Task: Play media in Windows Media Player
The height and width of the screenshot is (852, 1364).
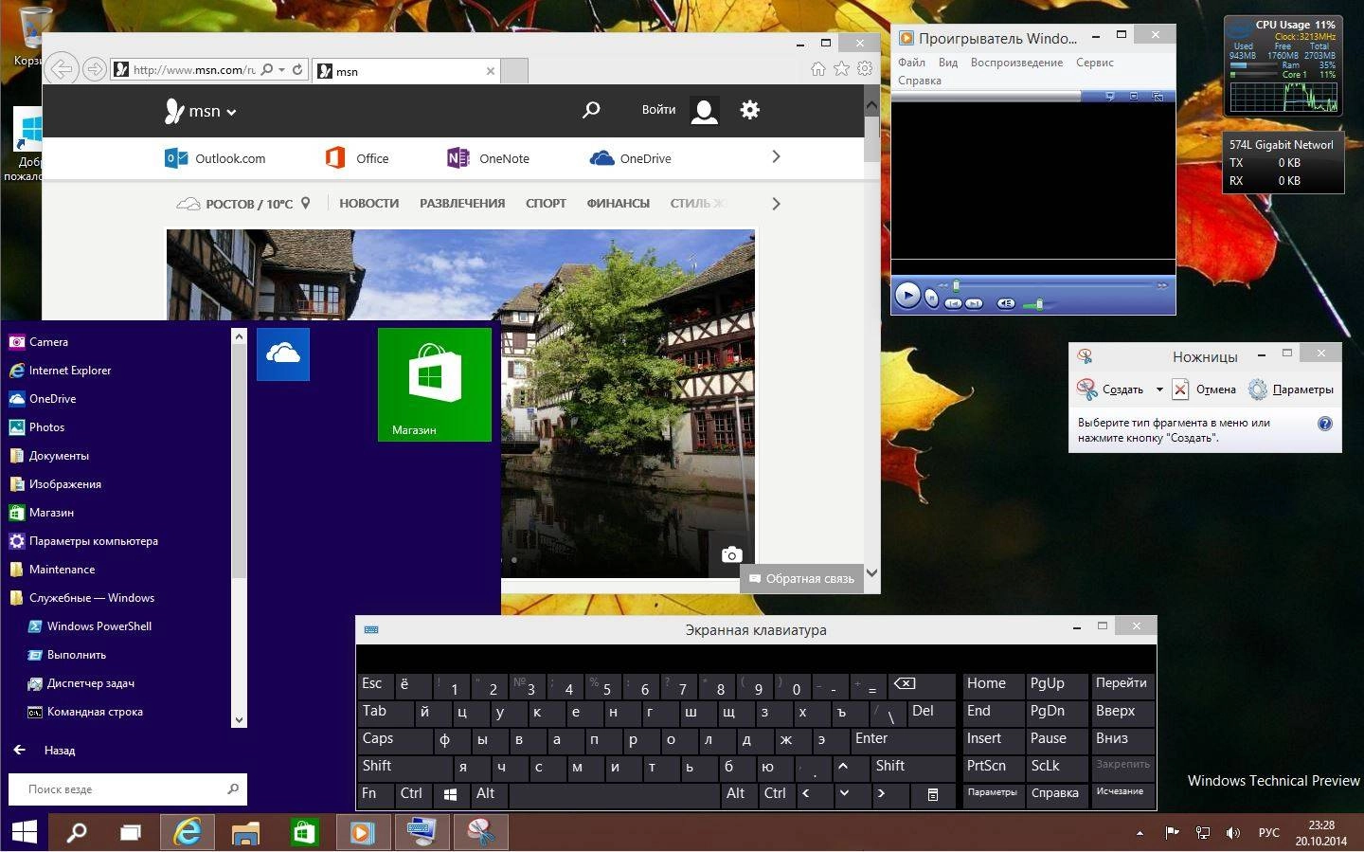Action: (x=907, y=296)
